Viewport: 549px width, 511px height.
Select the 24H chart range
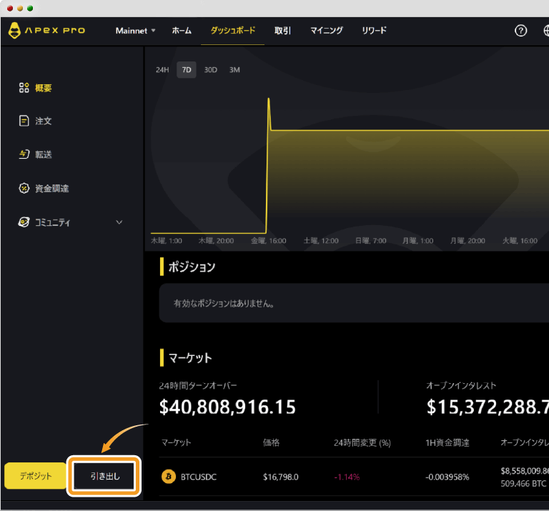point(162,70)
